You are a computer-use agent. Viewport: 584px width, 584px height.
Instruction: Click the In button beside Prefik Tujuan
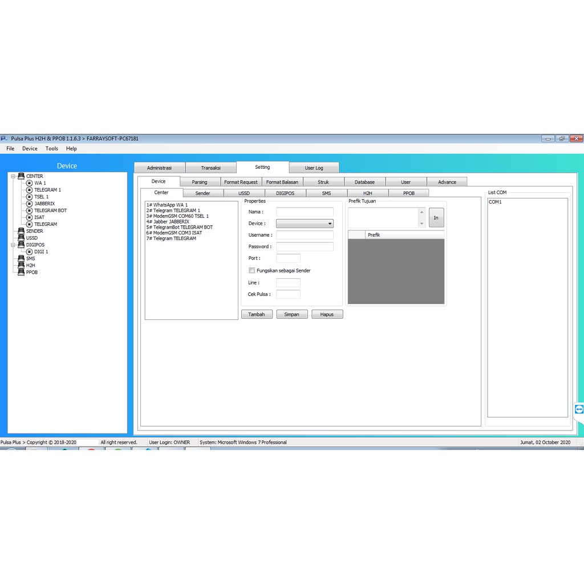coord(436,217)
